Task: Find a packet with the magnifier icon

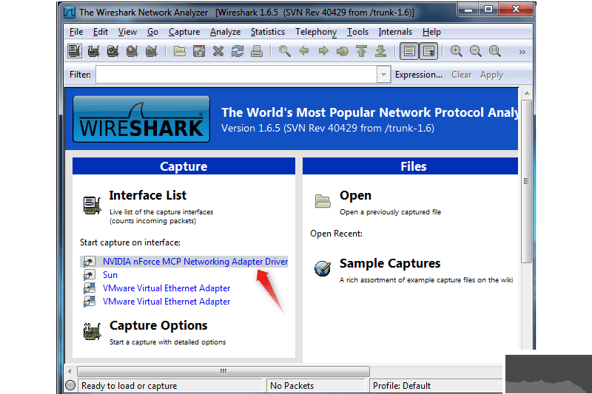Action: click(x=285, y=51)
